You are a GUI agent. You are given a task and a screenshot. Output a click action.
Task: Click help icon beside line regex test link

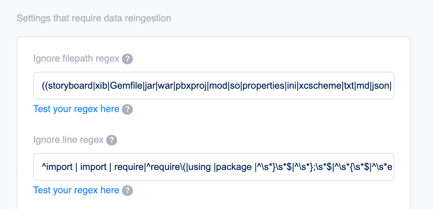tap(127, 190)
